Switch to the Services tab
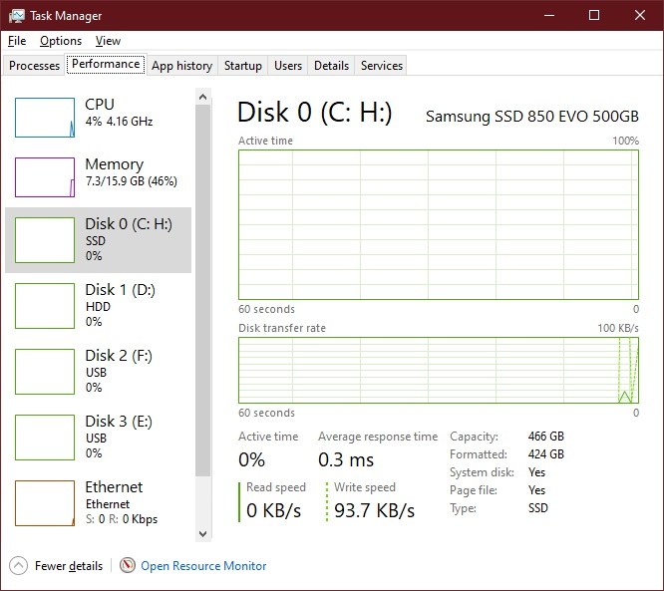 tap(381, 66)
